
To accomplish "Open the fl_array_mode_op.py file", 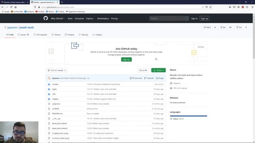I will 61,138.
